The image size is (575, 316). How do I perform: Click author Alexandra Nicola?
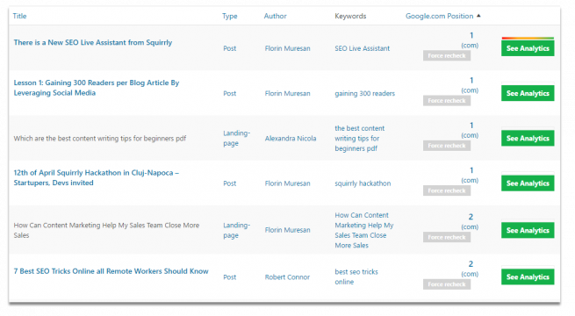(x=291, y=139)
